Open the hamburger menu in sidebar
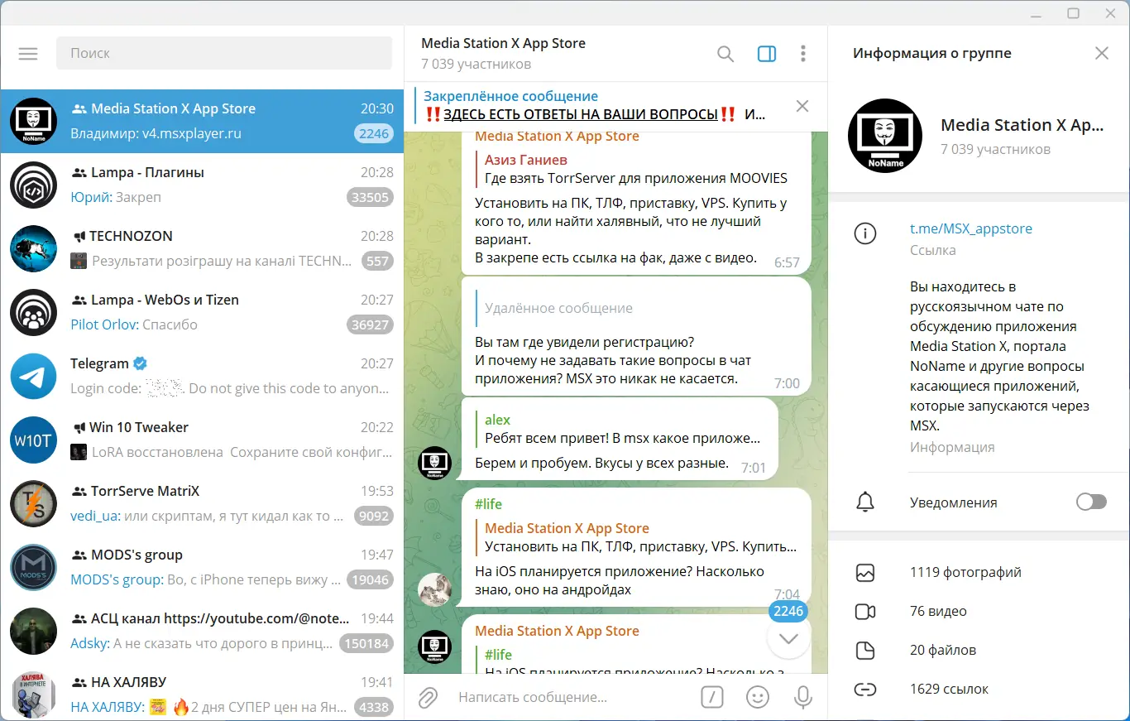The height and width of the screenshot is (721, 1130). (27, 53)
